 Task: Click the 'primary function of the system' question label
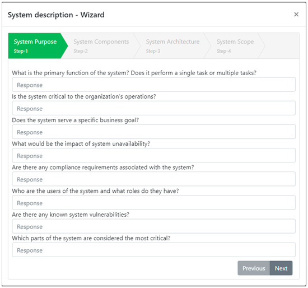tap(134, 73)
